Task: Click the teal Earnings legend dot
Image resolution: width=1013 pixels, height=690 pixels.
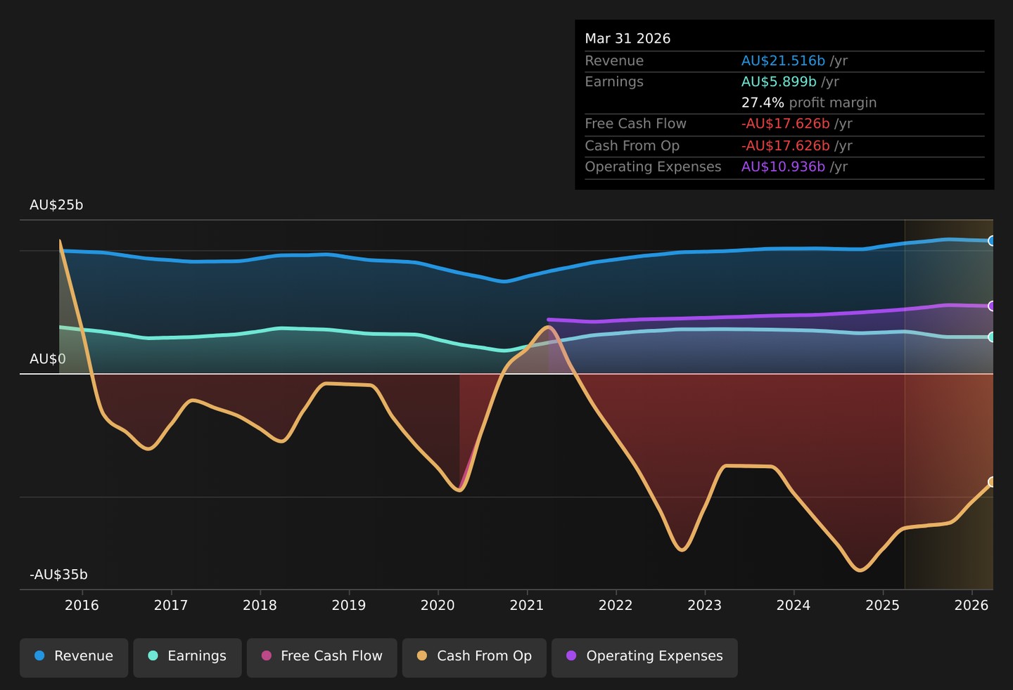Action: click(153, 656)
